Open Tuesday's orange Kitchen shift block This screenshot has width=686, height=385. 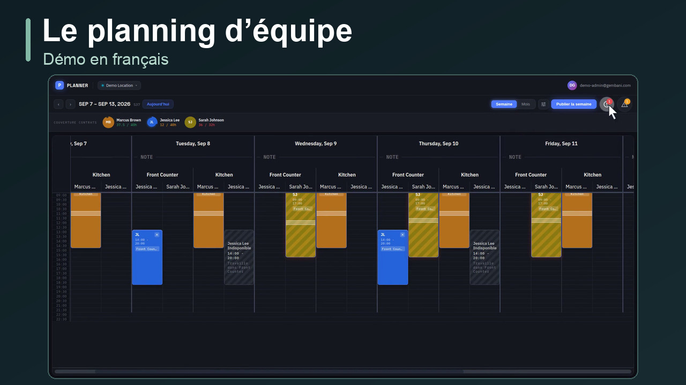[208, 220]
